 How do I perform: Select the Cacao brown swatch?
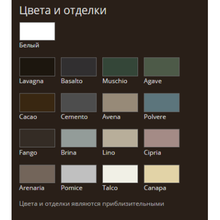coord(37,102)
